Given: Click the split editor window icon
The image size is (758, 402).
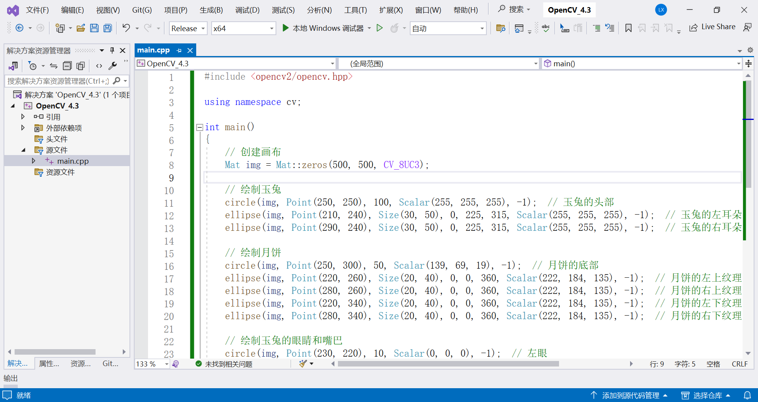Looking at the screenshot, I should pos(748,64).
